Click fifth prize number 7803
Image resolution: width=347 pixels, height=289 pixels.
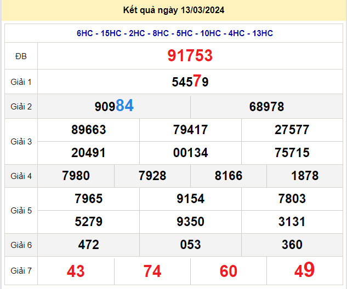(292, 199)
